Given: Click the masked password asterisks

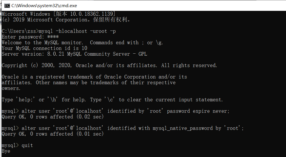Looking at the screenshot, I should tap(53, 37).
